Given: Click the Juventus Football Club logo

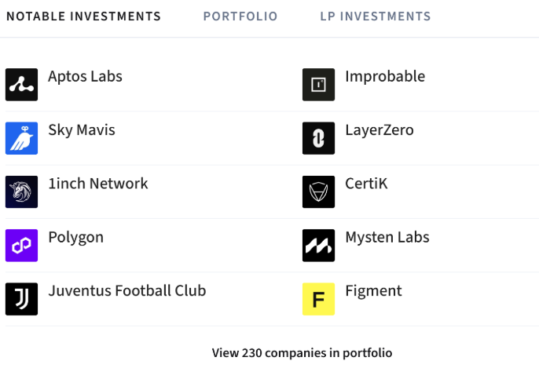Looking at the screenshot, I should click(21, 299).
